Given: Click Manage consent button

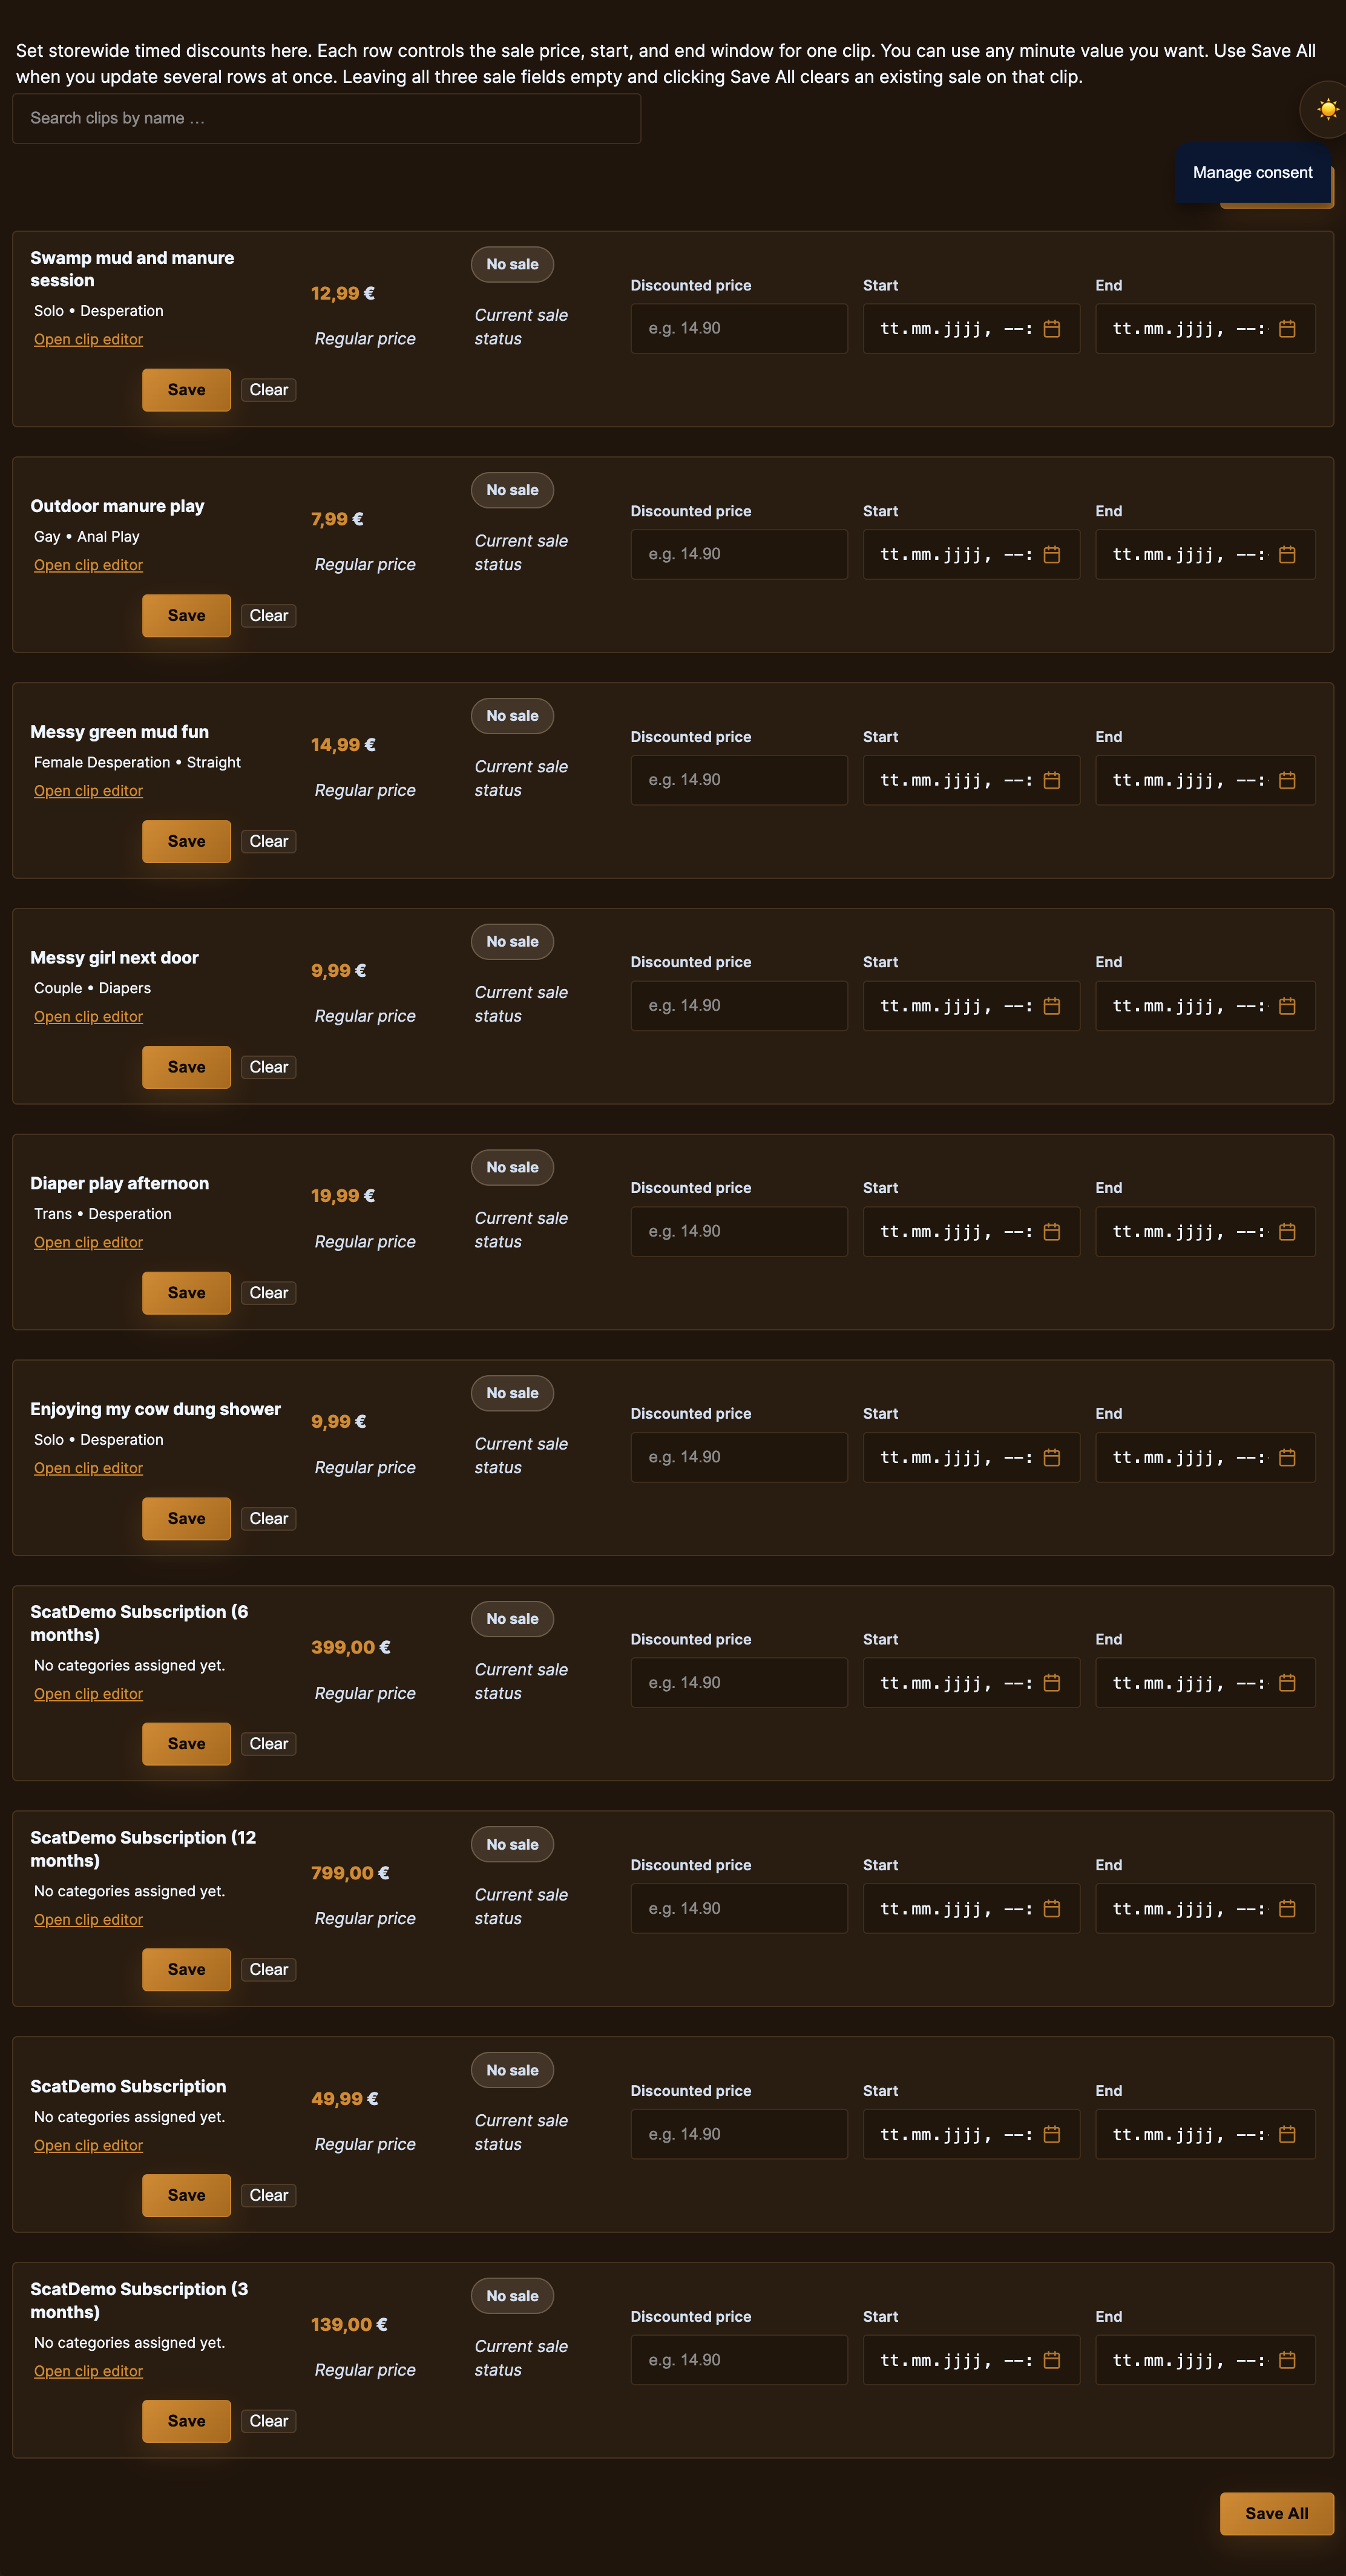Looking at the screenshot, I should (x=1252, y=172).
